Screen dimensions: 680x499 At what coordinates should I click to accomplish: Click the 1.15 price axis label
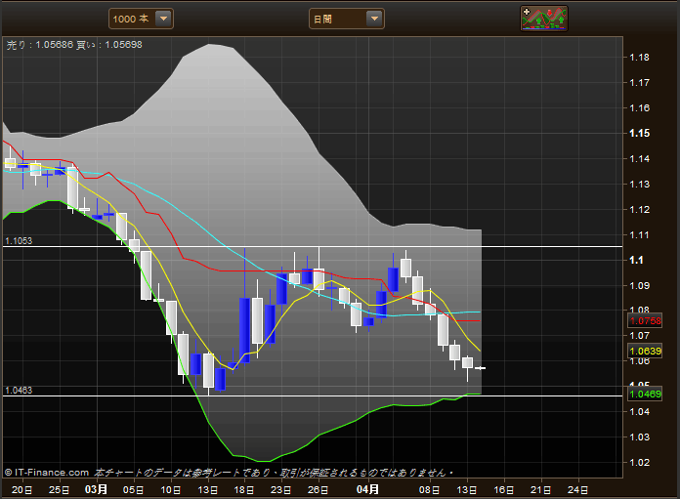pyautogui.click(x=640, y=134)
